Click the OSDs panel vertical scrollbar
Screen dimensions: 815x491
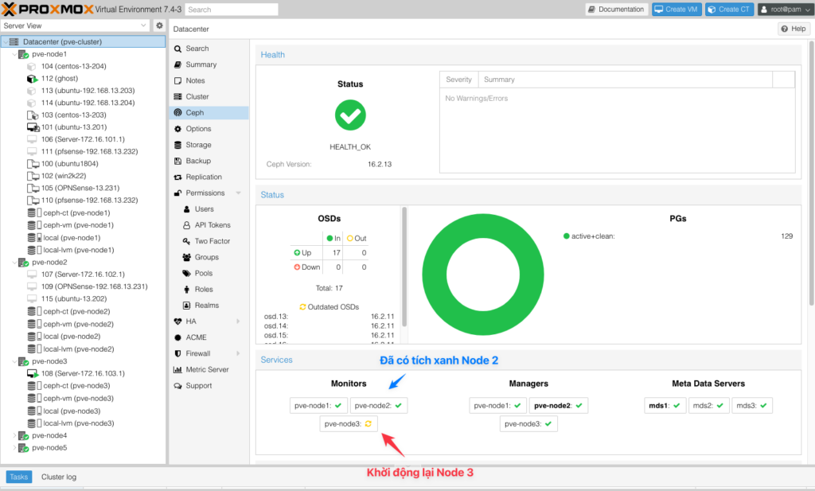pos(404,267)
